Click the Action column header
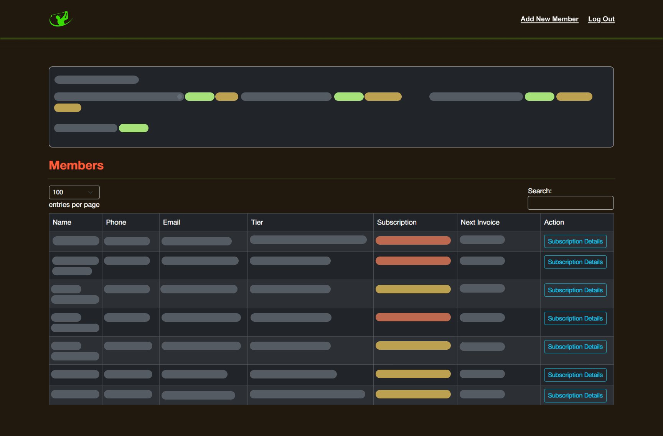The image size is (663, 436). [x=554, y=222]
